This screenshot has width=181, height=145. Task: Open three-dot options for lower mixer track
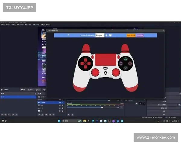[122, 107]
